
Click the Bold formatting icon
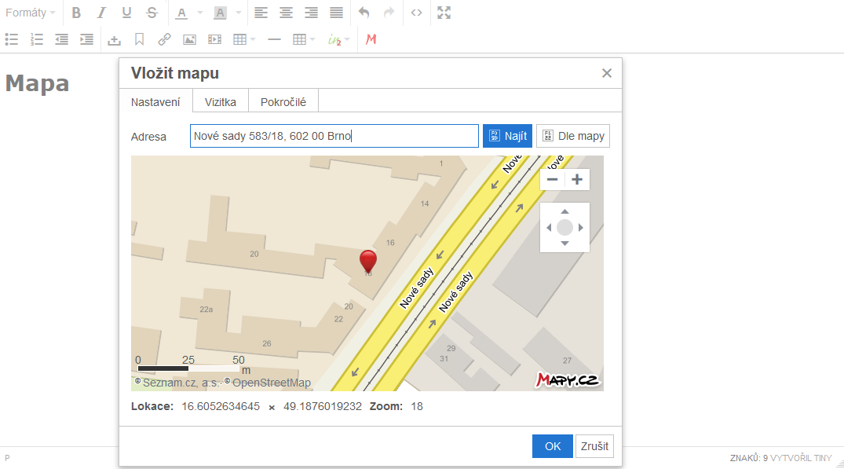[76, 13]
